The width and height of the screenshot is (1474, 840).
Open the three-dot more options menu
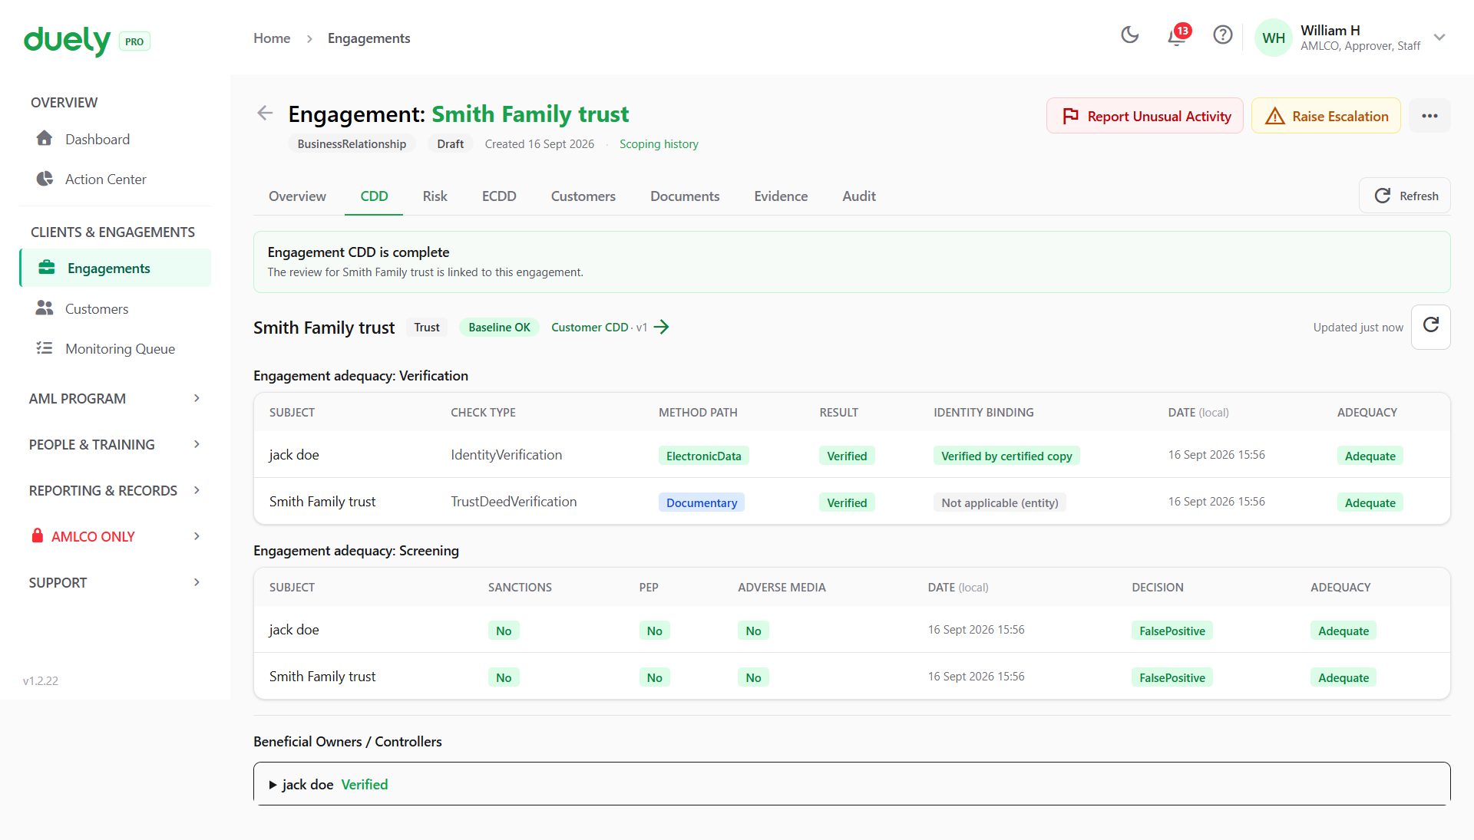pos(1429,116)
